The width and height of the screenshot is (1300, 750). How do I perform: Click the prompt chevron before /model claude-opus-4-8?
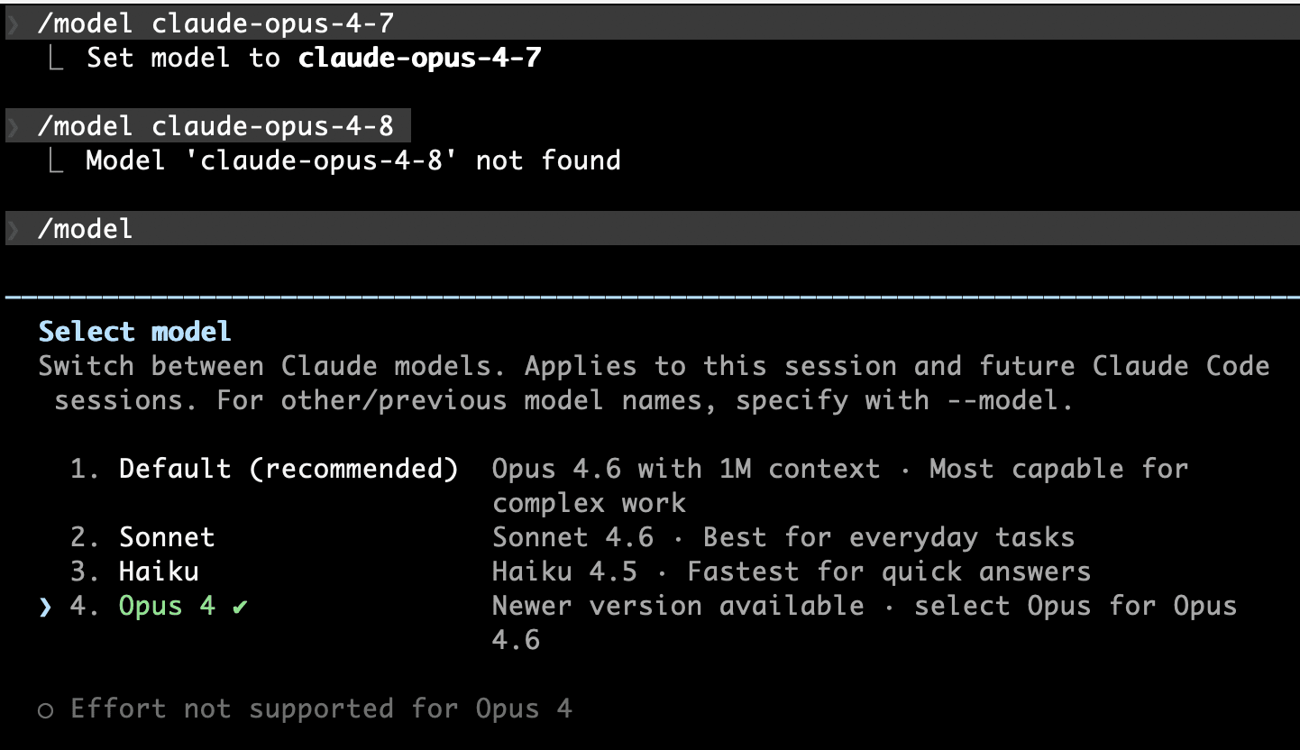pyautogui.click(x=13, y=127)
